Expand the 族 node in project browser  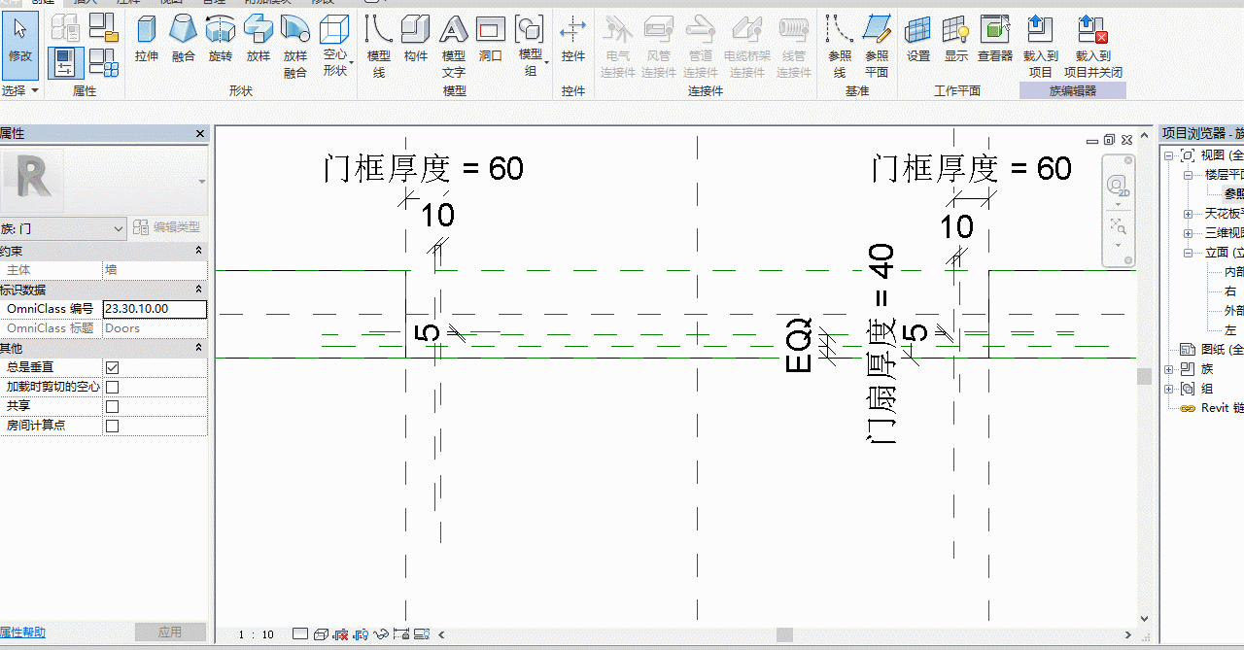[x=1169, y=369]
